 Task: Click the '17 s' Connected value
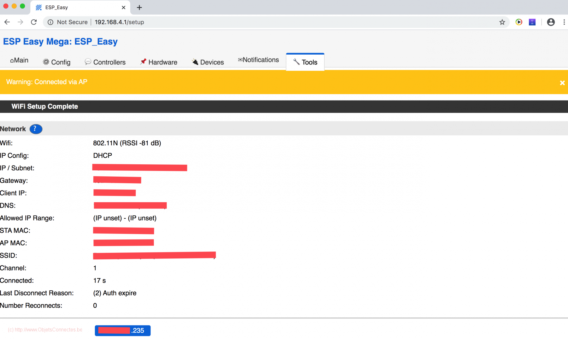(x=100, y=281)
